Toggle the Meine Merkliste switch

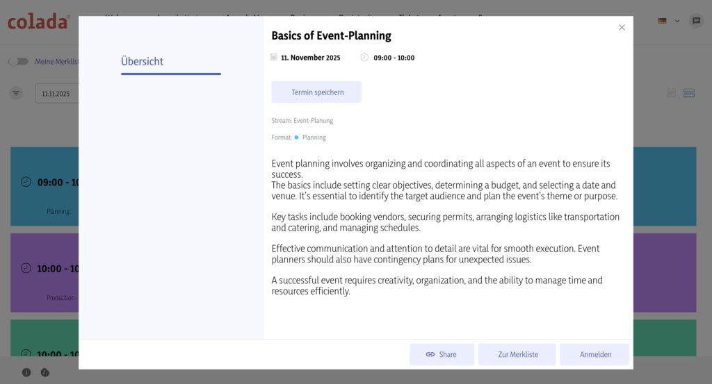coord(18,61)
